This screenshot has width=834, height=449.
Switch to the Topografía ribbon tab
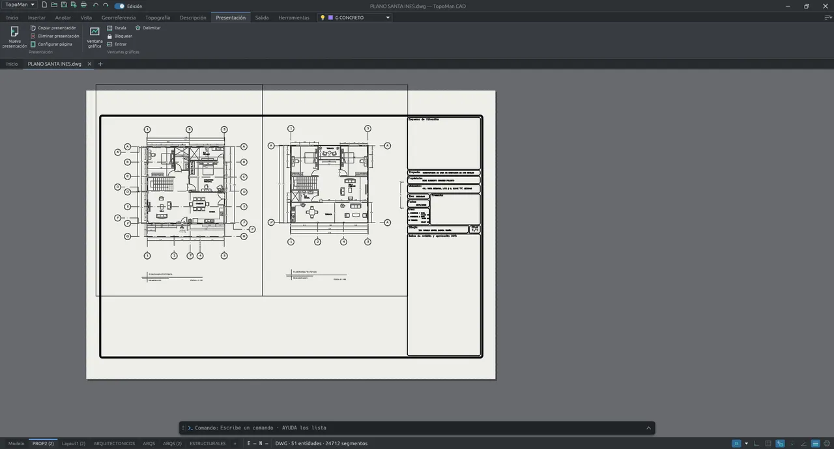[158, 18]
